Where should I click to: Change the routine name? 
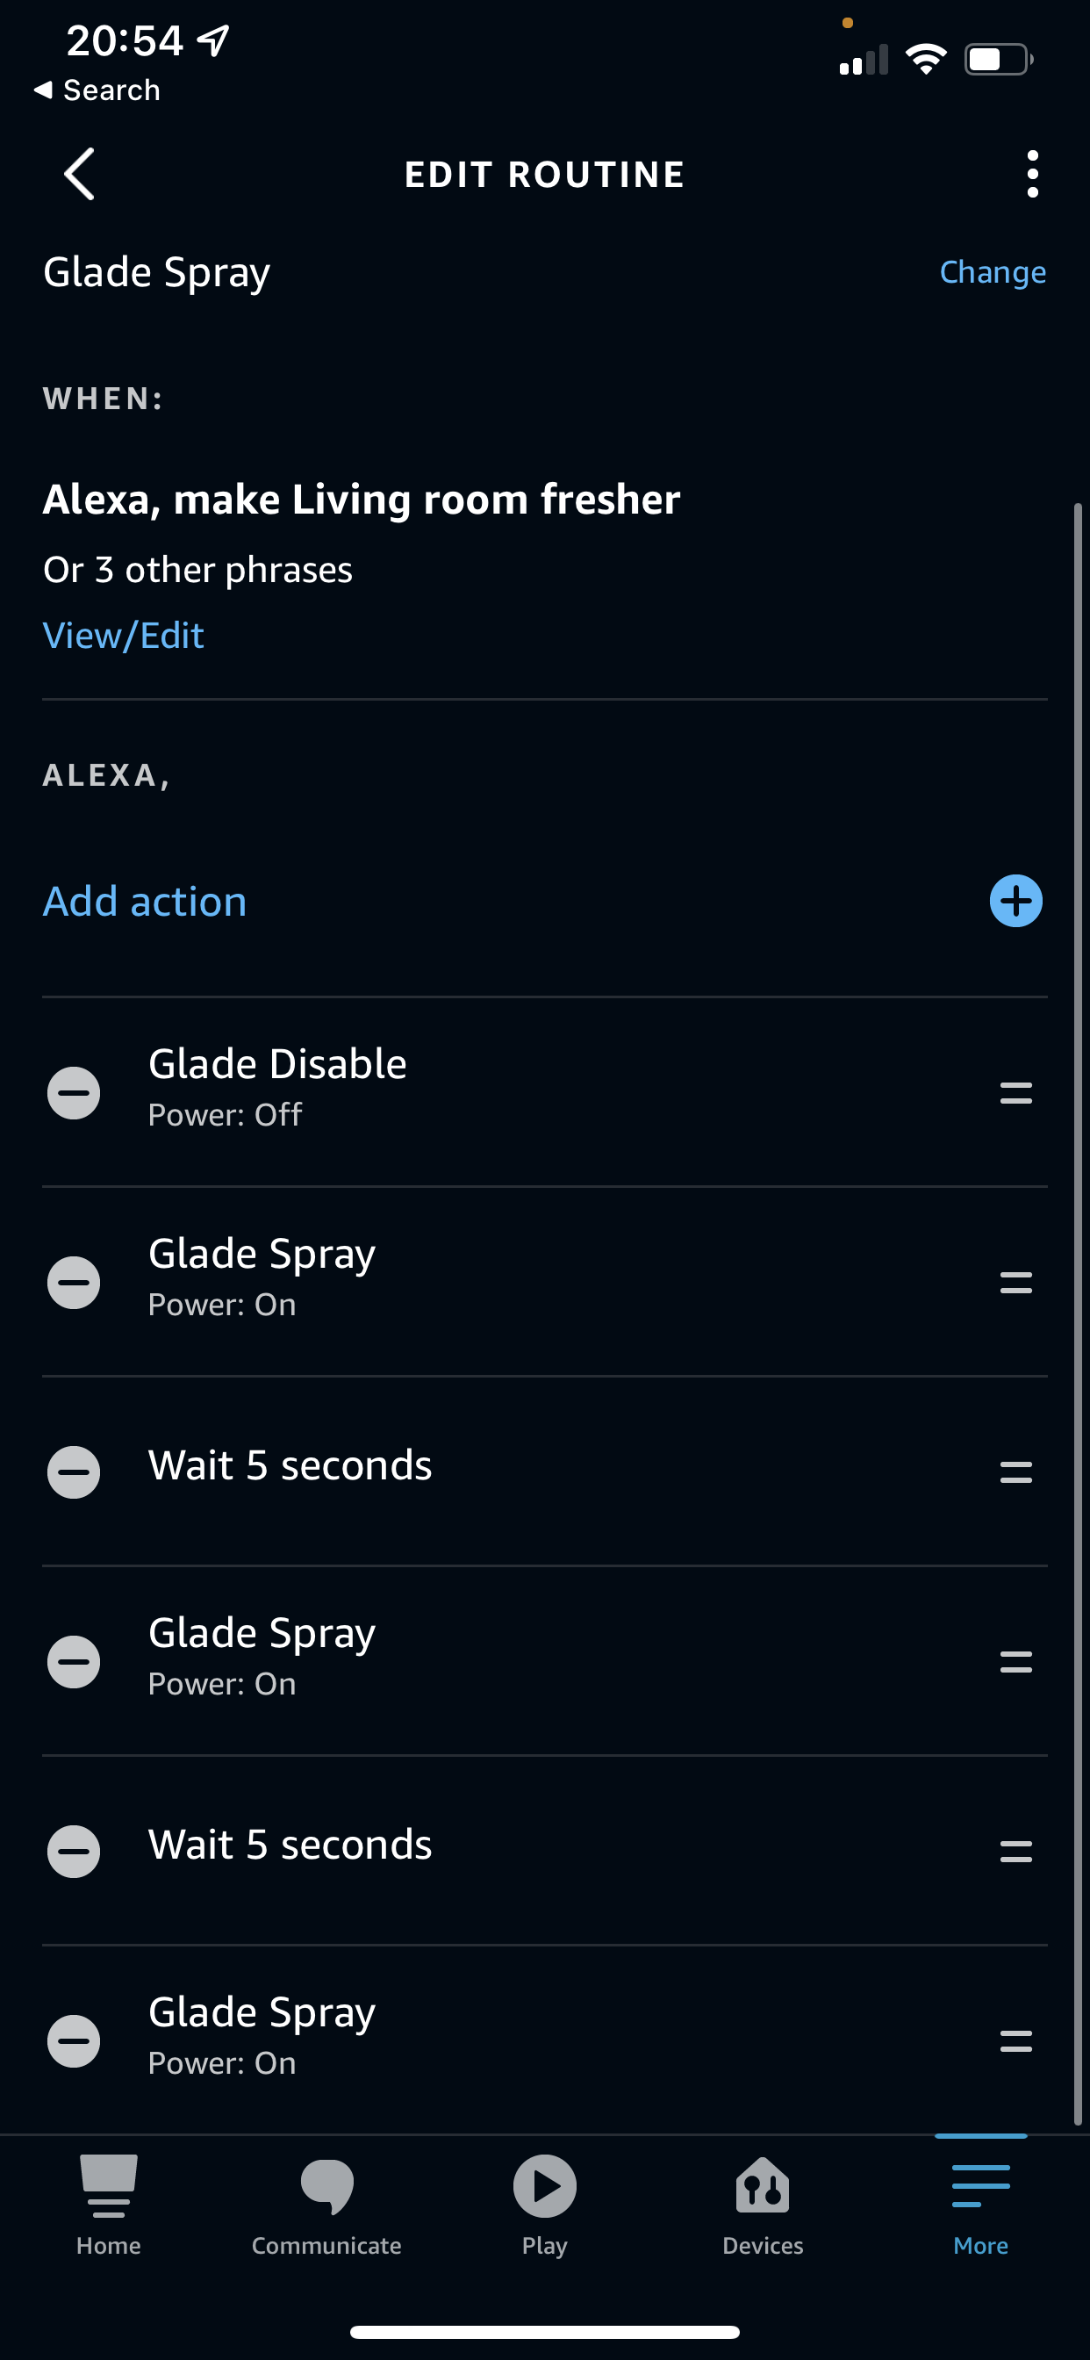click(x=992, y=272)
